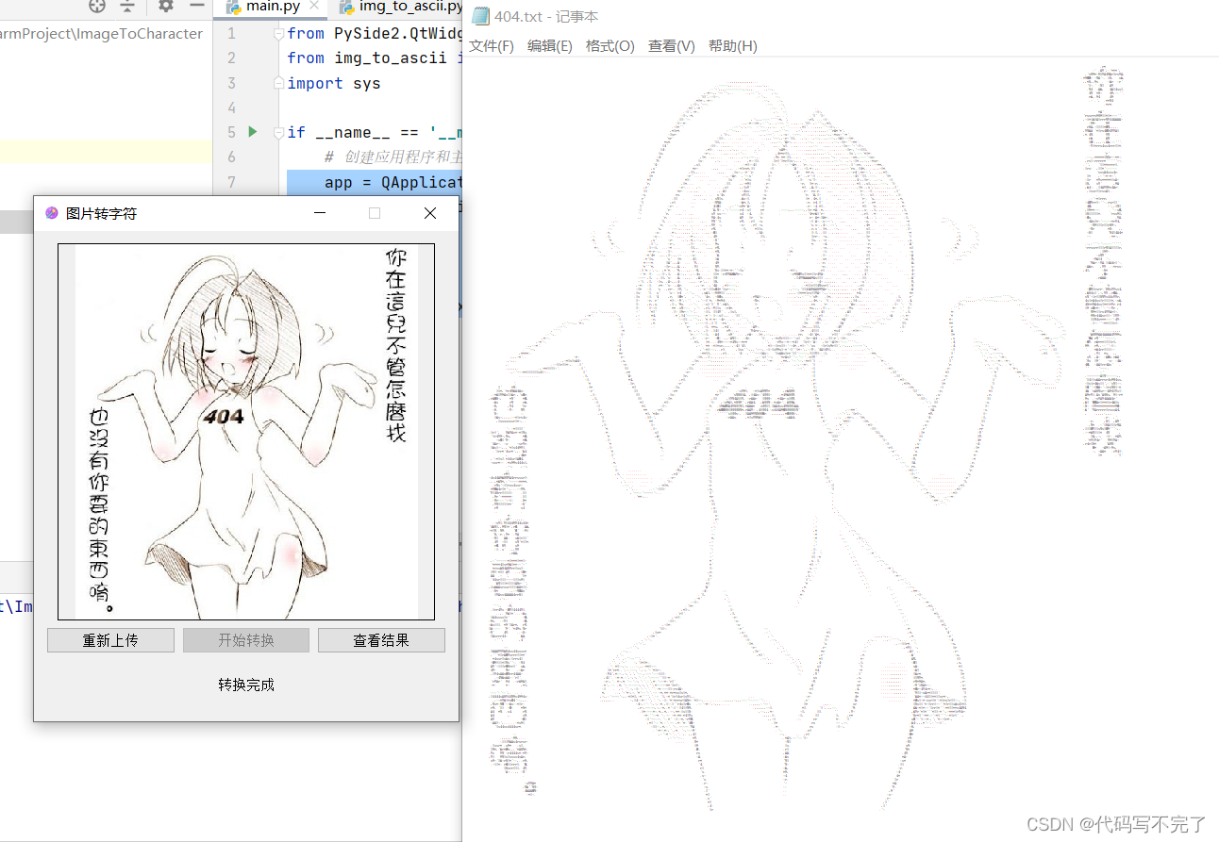1219x842 pixels.
Task: Open Notepad 帮助(H) menu
Action: 733,46
